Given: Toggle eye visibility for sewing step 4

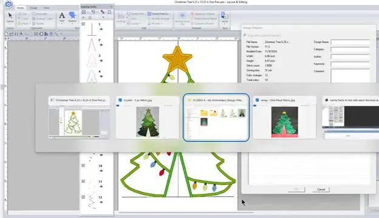Looking at the screenshot, I should pos(101,76).
